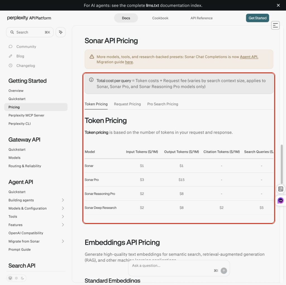Viewport: 286px width, 285px height.
Task: Open the Changelog link with clock icon
Action: tap(22, 66)
